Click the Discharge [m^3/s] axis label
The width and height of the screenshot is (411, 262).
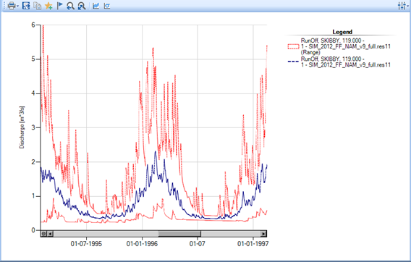[x=22, y=127]
